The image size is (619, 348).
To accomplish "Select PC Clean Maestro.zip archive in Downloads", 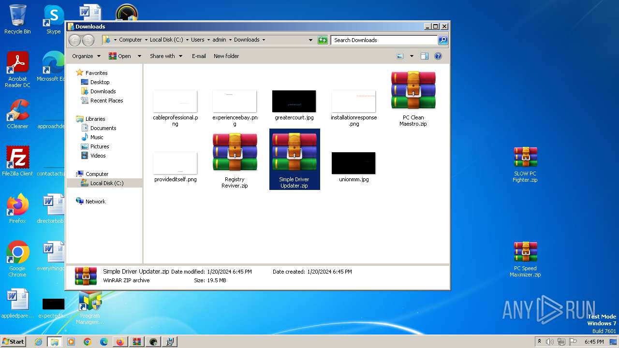I will coord(413,99).
